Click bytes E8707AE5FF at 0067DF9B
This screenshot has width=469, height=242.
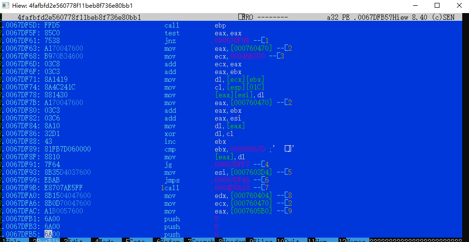click(x=64, y=188)
